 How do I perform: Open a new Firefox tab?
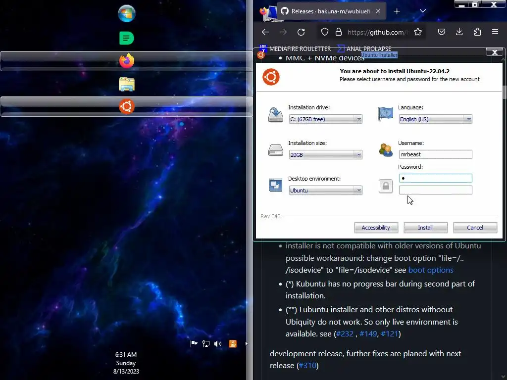pos(397,11)
